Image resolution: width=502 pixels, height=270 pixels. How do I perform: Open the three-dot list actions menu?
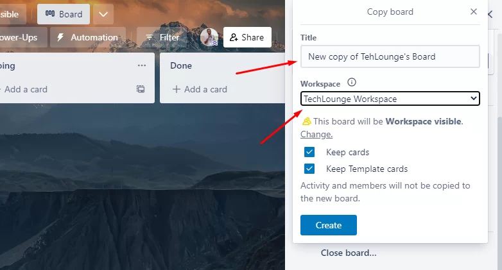(x=141, y=65)
